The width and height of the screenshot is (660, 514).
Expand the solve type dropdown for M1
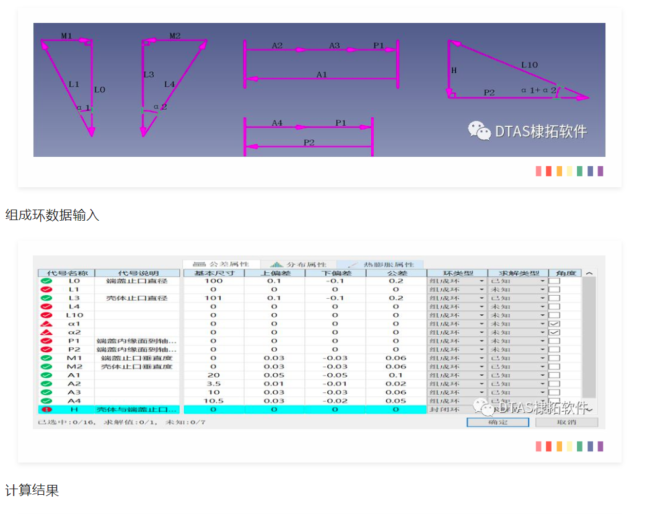542,358
